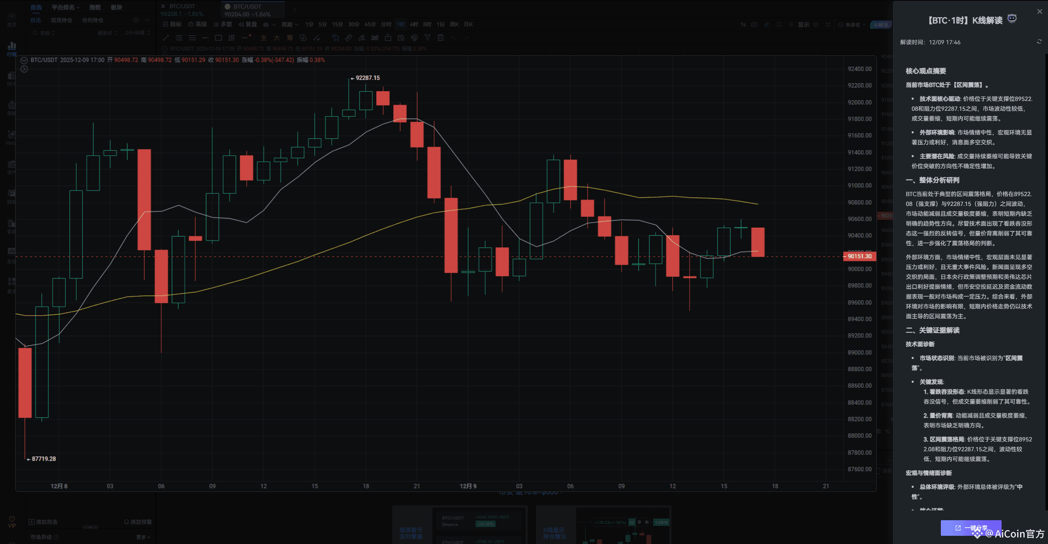
Task: Toggle the 大 large-order indicator
Action: pyautogui.click(x=277, y=38)
